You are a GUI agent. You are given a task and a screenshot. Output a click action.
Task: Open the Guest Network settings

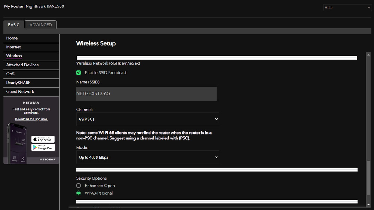pos(20,91)
